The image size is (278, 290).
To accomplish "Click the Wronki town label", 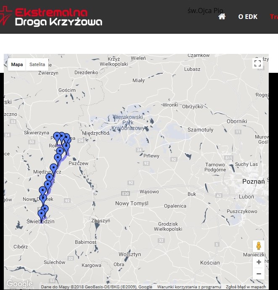I will click(170, 105).
